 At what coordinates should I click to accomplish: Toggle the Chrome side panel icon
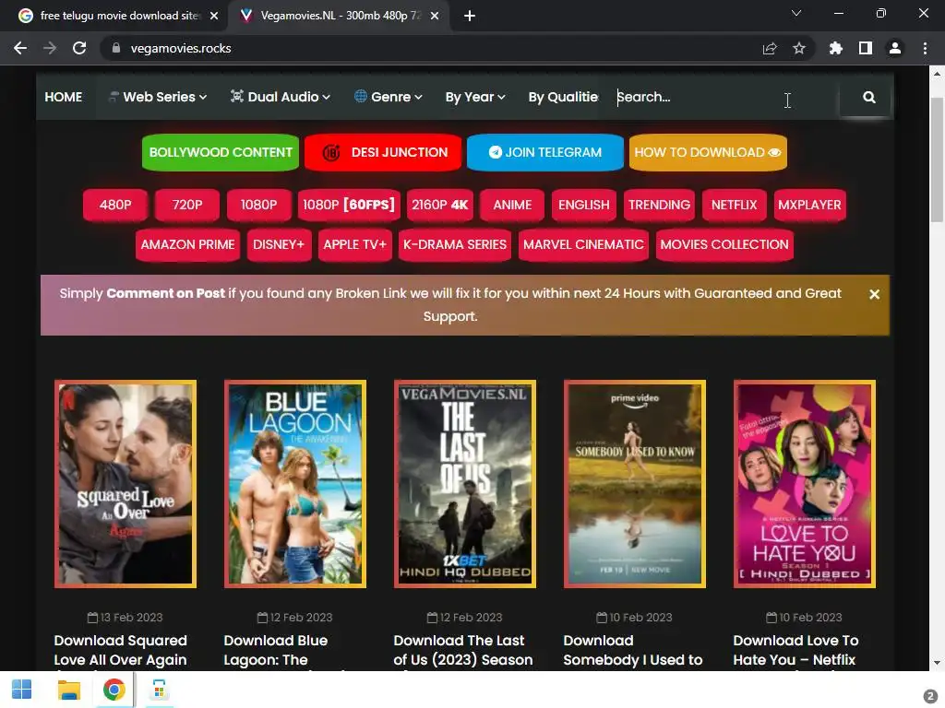(866, 48)
